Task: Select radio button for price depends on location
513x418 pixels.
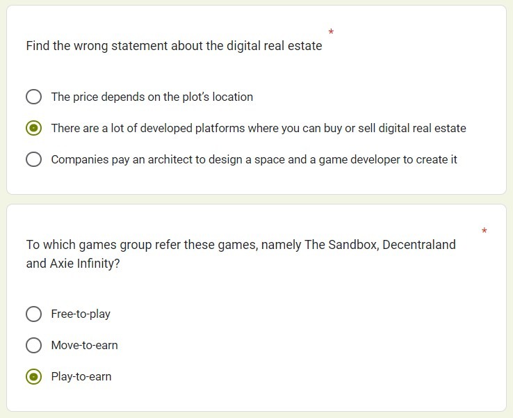Action: coord(33,97)
